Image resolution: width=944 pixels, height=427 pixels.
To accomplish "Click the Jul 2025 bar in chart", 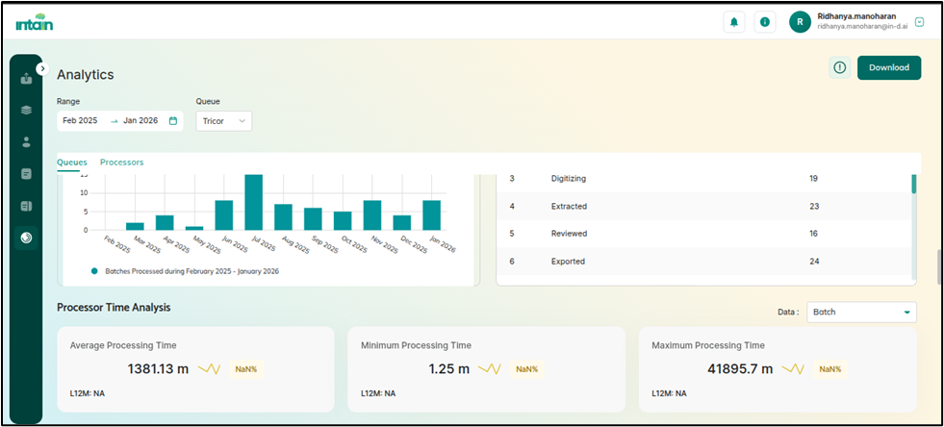I will 254,202.
